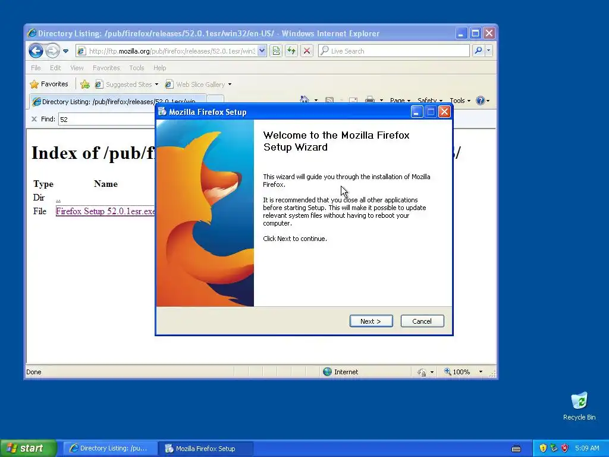Click the Firefox Setup title bar icon
This screenshot has height=457, width=609.
[162, 112]
